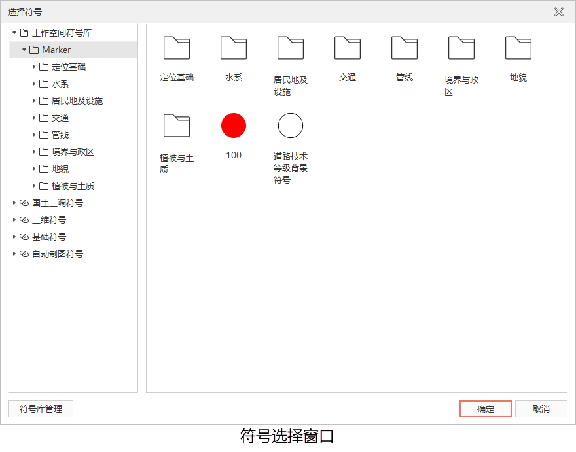Open the 植被与土质 folder in right pane

click(177, 126)
